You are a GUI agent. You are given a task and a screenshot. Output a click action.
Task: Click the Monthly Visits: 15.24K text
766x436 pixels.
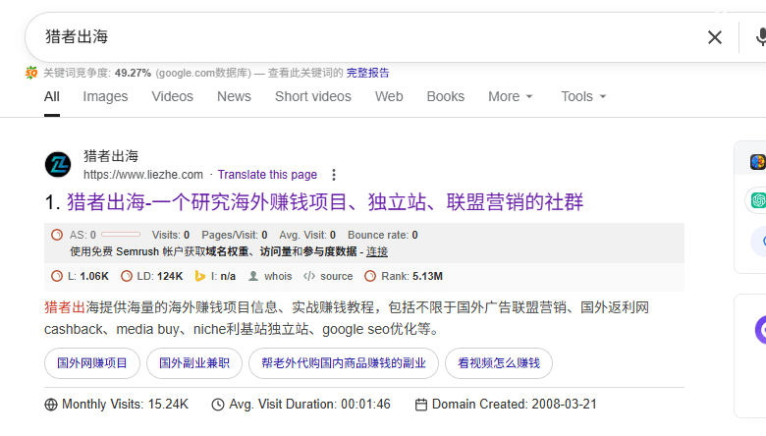point(125,405)
